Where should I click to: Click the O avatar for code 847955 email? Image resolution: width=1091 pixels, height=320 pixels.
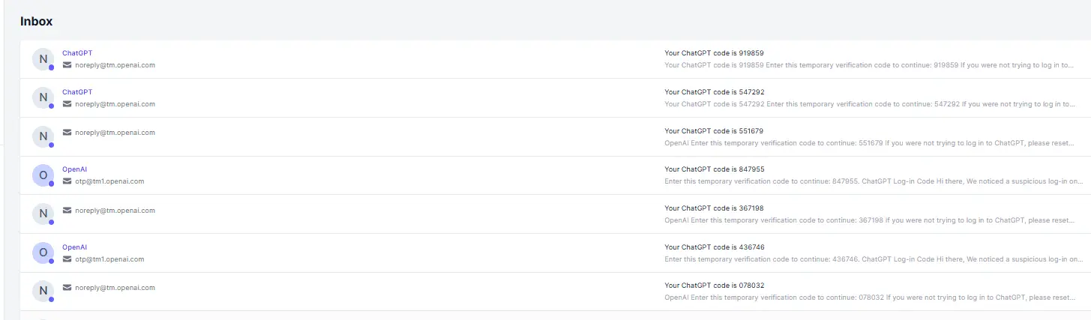tap(43, 175)
